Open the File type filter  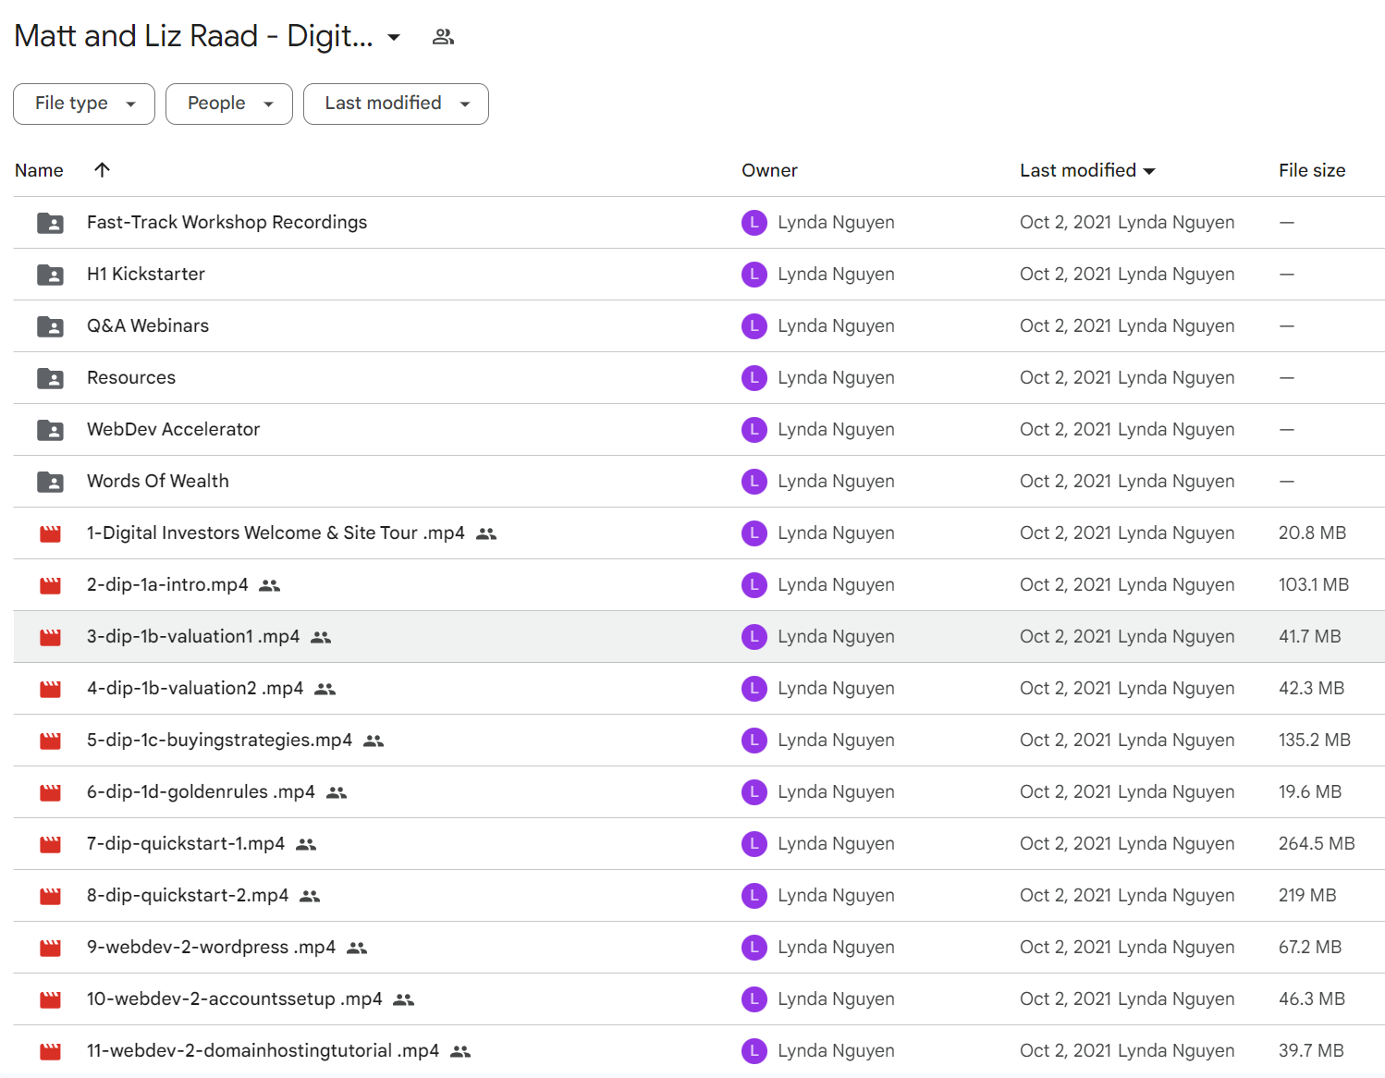[x=84, y=104]
